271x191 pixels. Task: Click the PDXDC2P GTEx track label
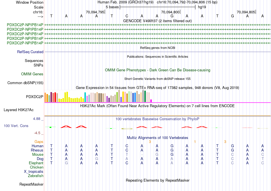(35, 97)
